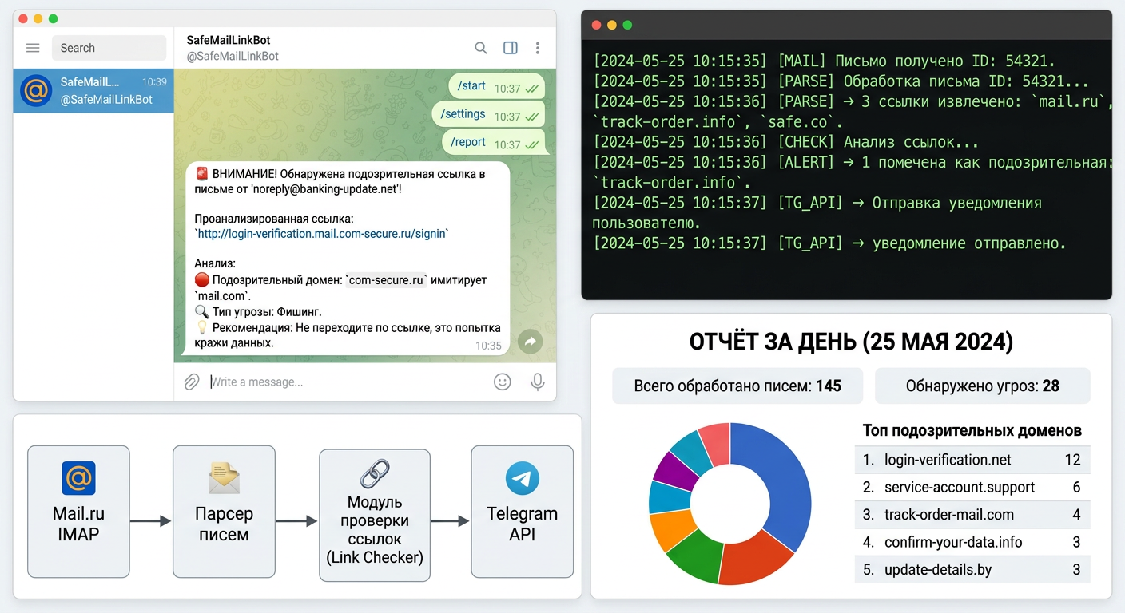This screenshot has height=613, width=1125.
Task: Click the count '12' for login-verification.net
Action: [x=1072, y=460]
